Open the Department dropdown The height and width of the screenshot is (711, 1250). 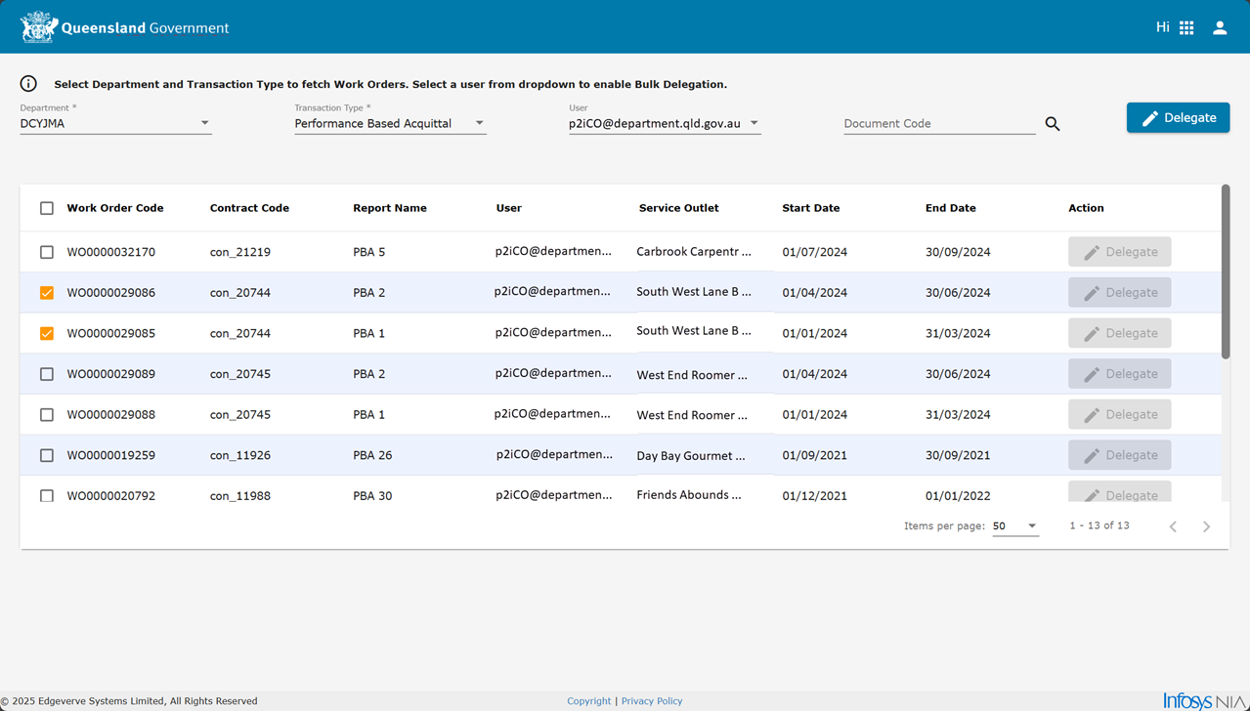point(115,124)
